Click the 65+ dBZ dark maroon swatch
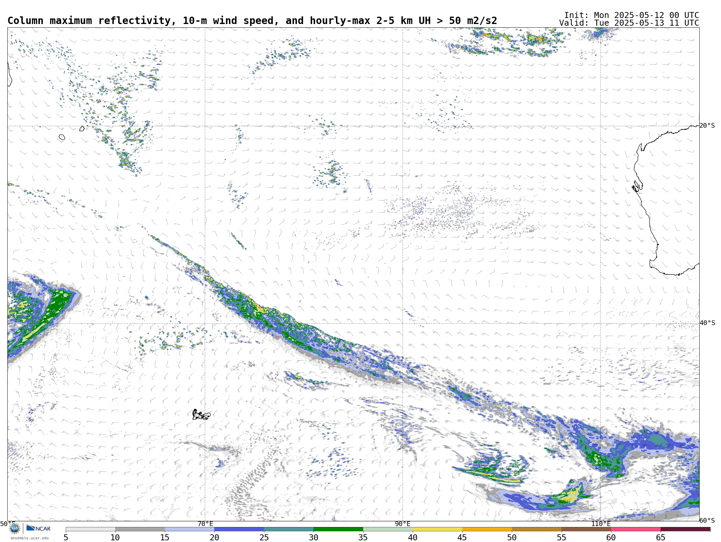 pyautogui.click(x=685, y=529)
